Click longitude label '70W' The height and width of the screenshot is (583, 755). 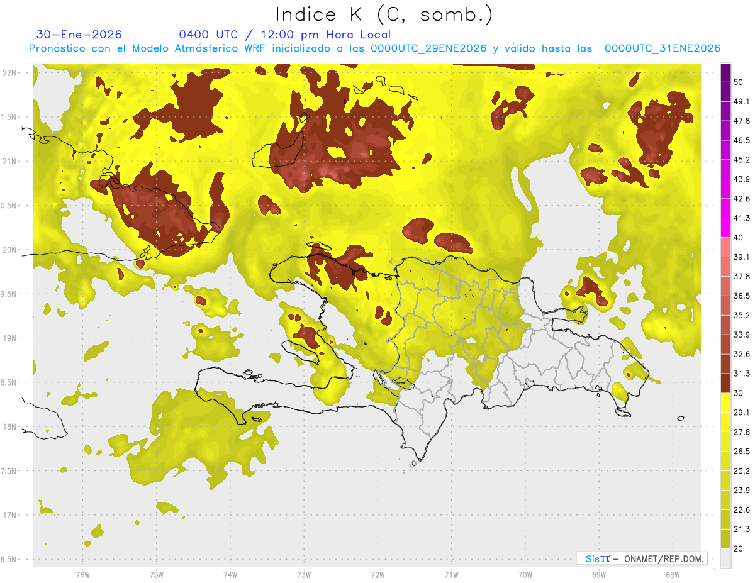(525, 575)
